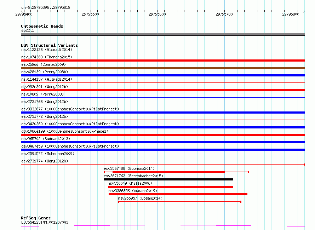This screenshot has height=230, width=315.
Task: Click the brown esv25966 variant bar
Action: (163, 68)
